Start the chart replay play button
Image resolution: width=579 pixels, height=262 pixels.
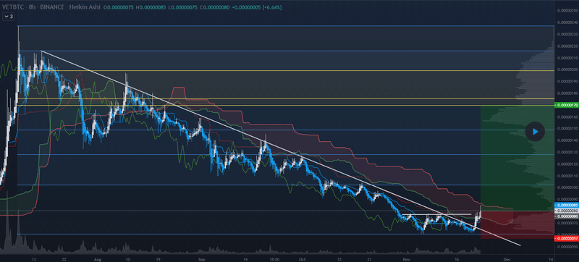(535, 132)
